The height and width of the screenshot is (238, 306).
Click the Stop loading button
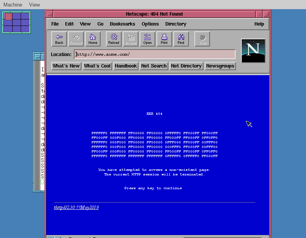(202, 39)
